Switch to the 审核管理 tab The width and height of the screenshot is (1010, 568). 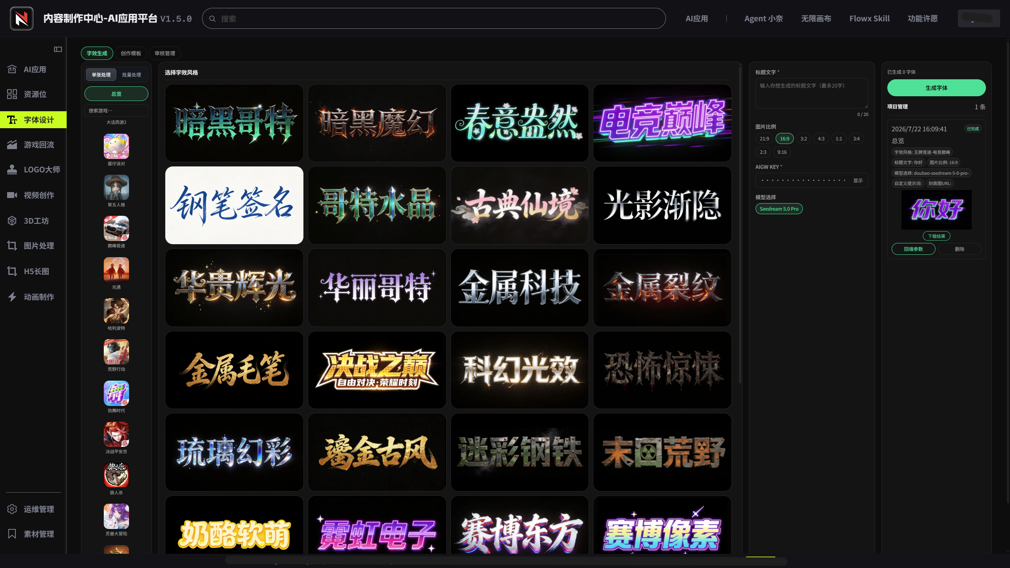tap(165, 53)
